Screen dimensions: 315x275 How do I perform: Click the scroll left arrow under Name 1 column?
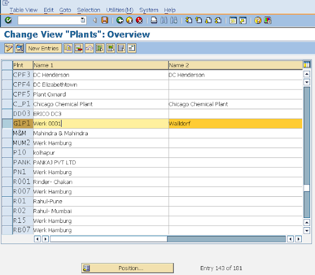tap(37, 239)
